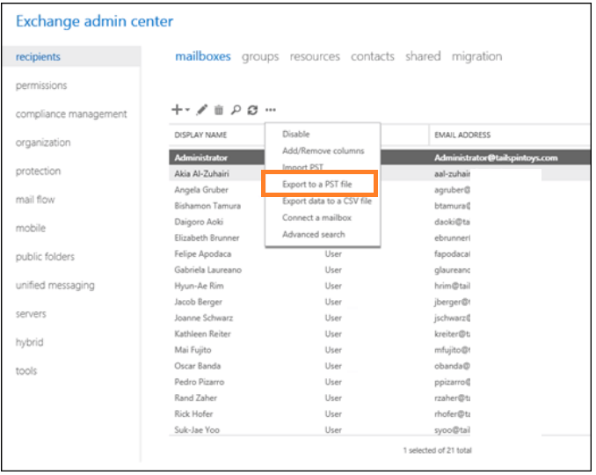Open the public folders section
This screenshot has height=475, width=596.
45,257
